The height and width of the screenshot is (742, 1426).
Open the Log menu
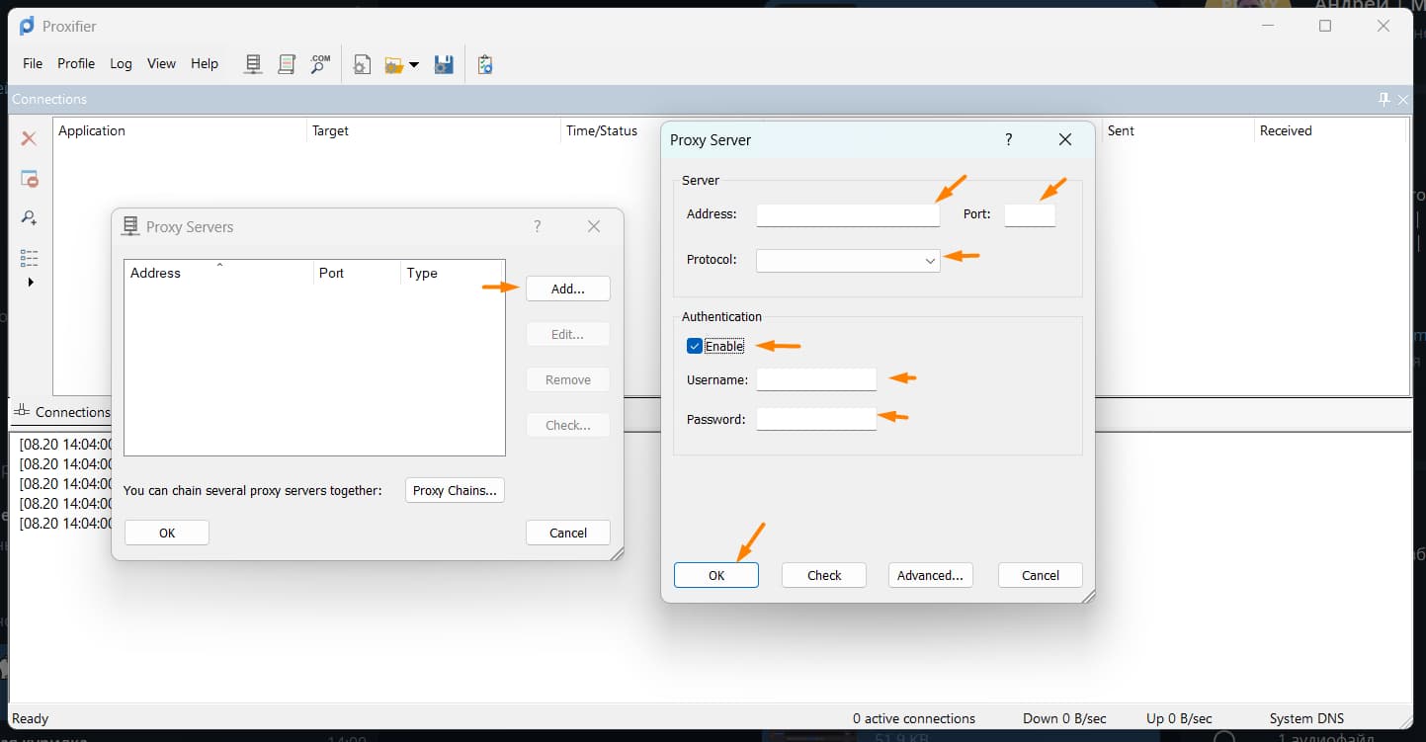[121, 63]
